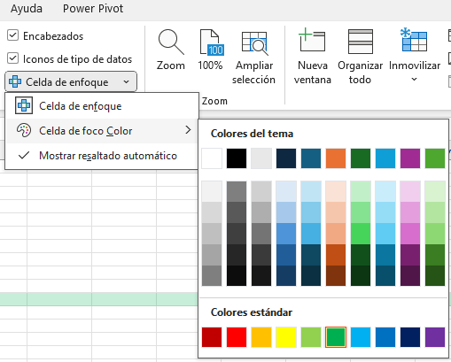Select the dark green theme color
The height and width of the screenshot is (362, 451).
click(x=361, y=158)
